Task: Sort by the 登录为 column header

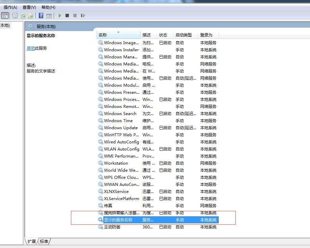Action: click(x=208, y=35)
